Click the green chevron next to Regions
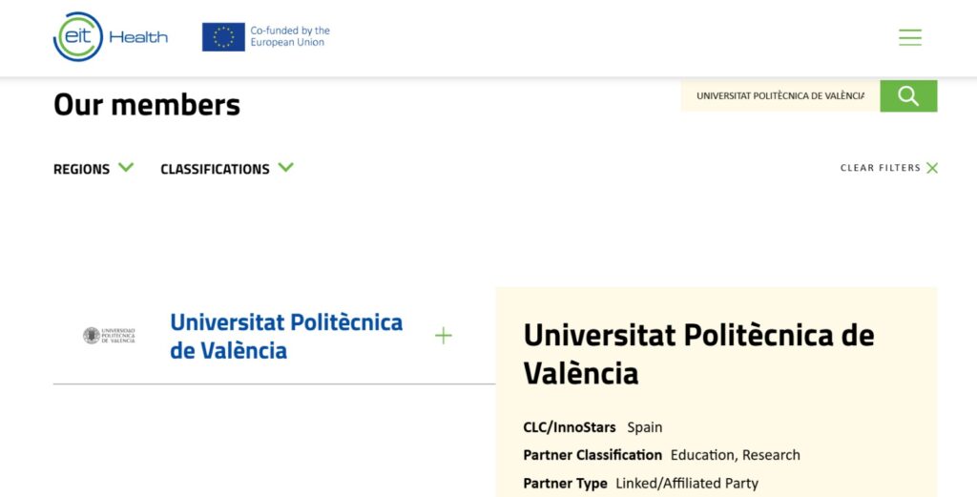This screenshot has width=977, height=497. click(127, 168)
